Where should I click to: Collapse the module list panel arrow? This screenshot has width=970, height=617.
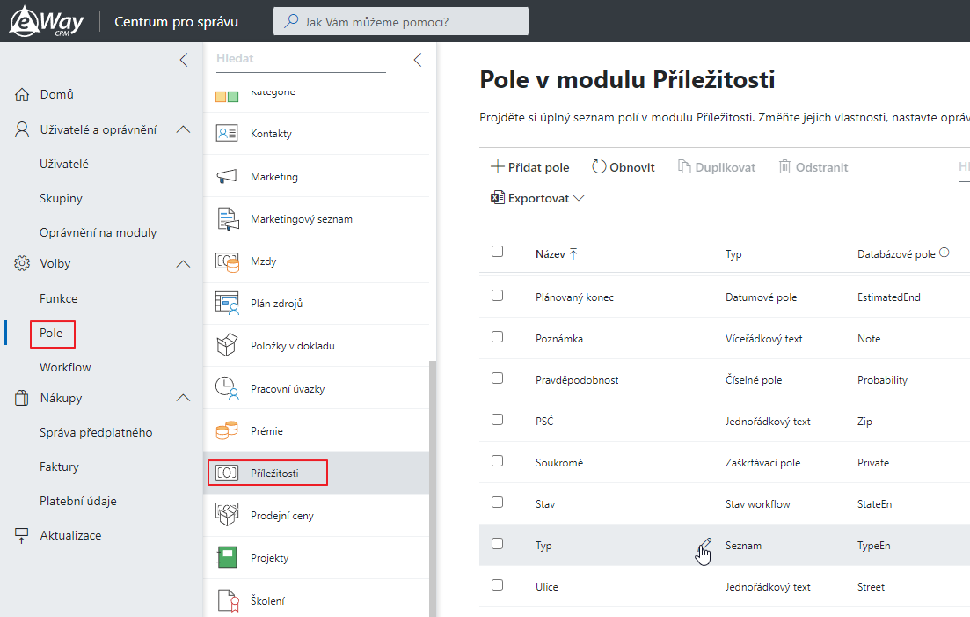click(418, 60)
